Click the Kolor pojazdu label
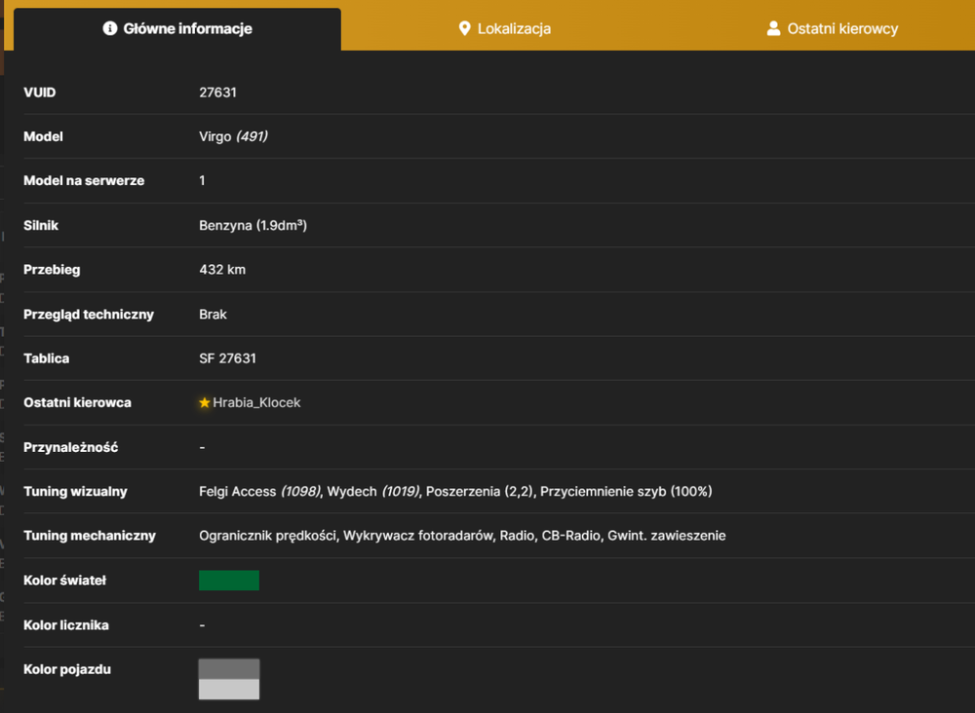Viewport: 975px width, 713px height. [67, 669]
